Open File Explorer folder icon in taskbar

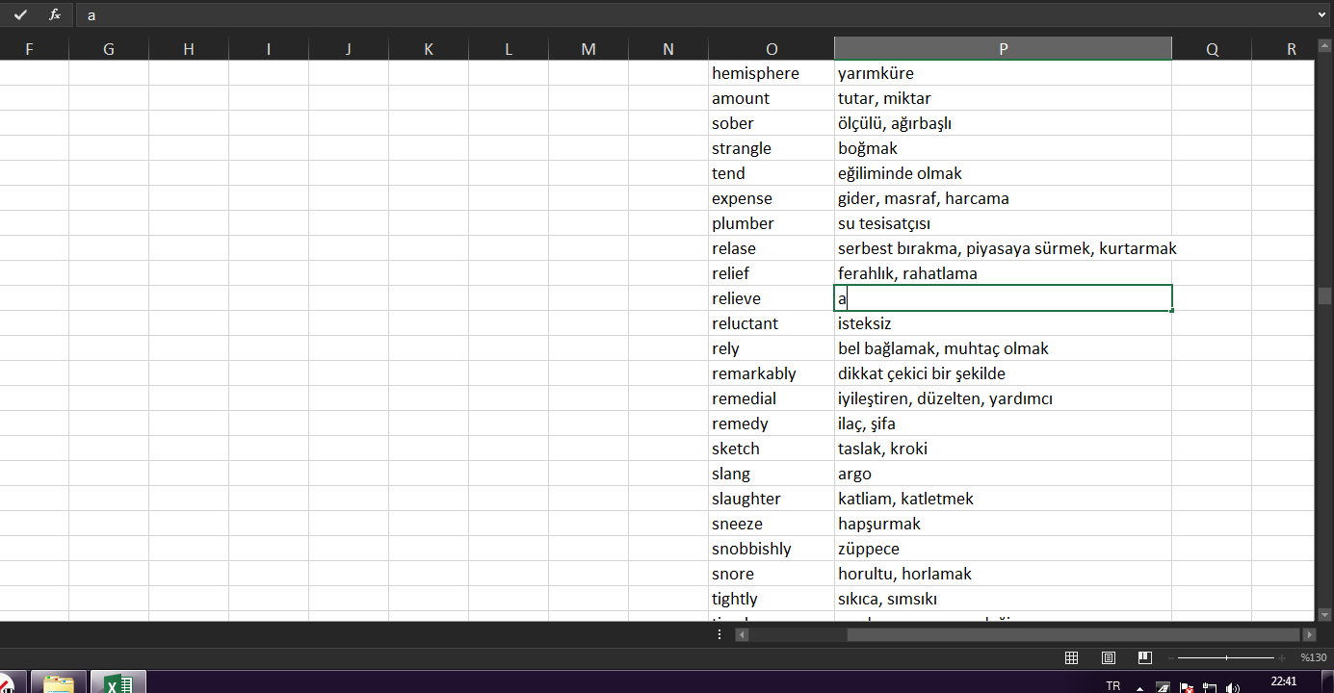point(59,682)
